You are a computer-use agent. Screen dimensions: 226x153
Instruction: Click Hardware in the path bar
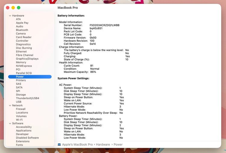pyautogui.click(x=103, y=145)
